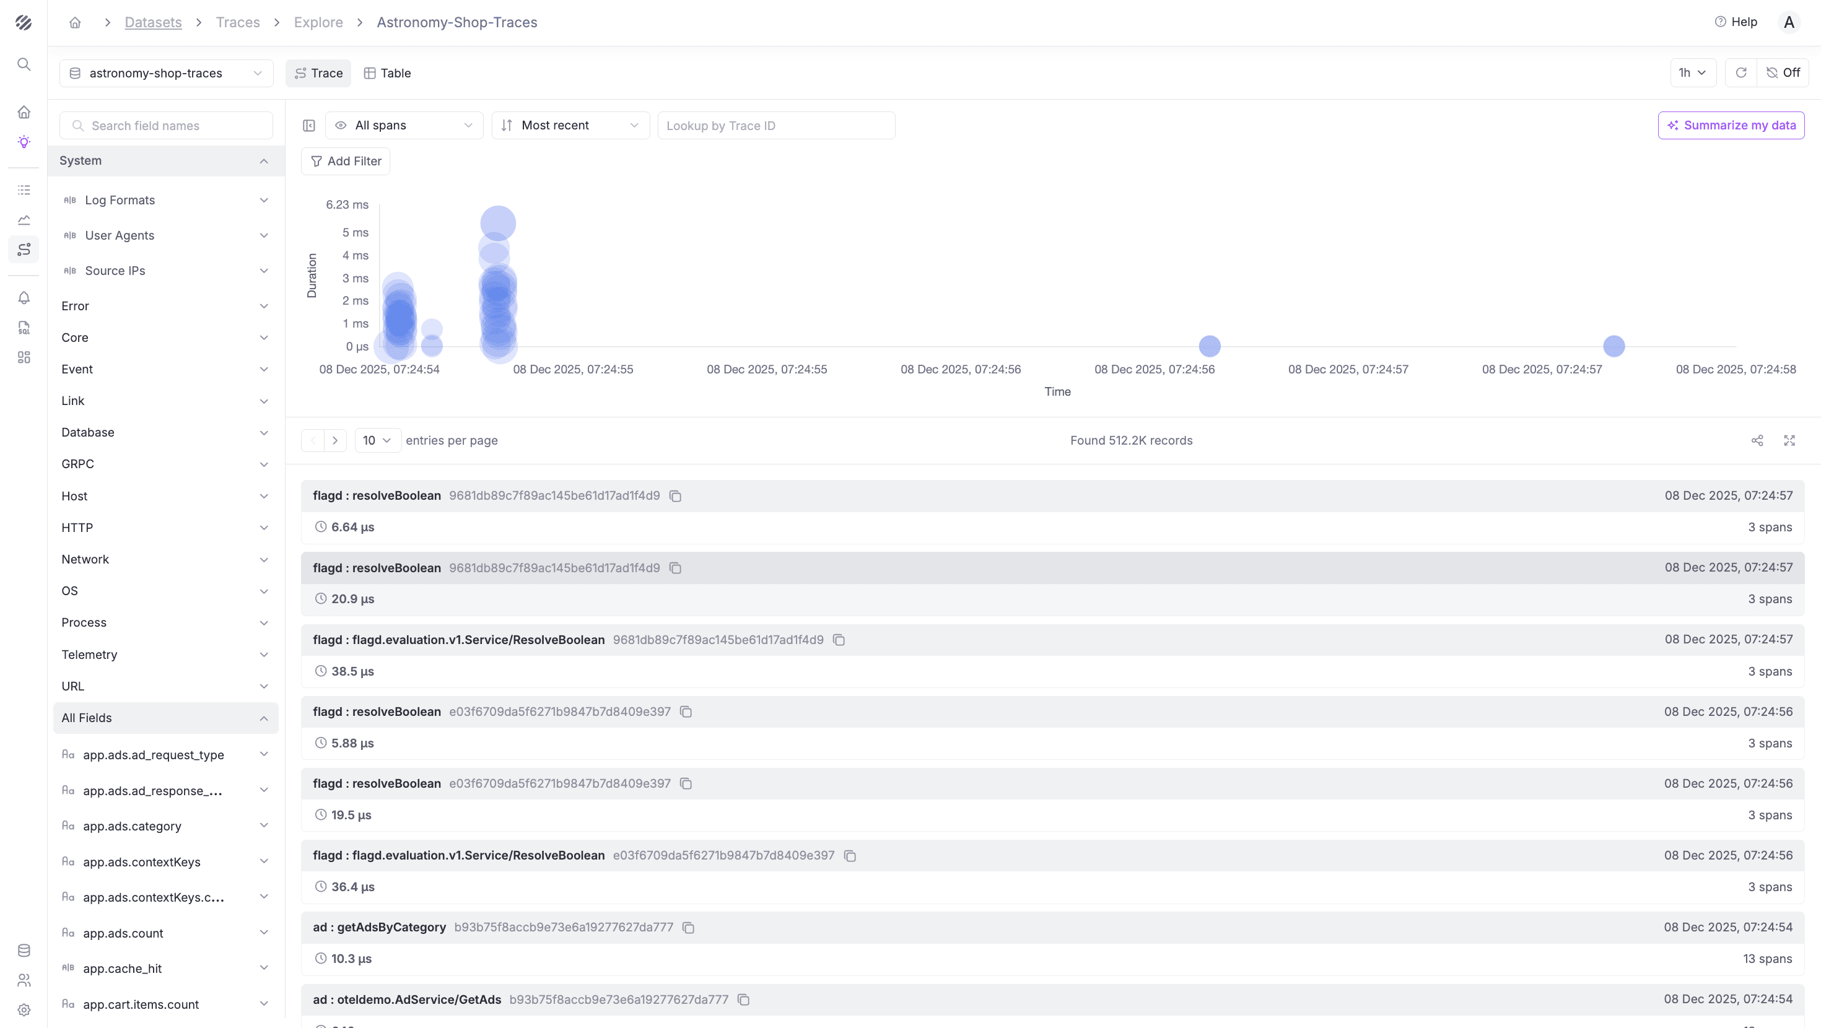Click the refresh icon in top toolbar

tap(1740, 73)
